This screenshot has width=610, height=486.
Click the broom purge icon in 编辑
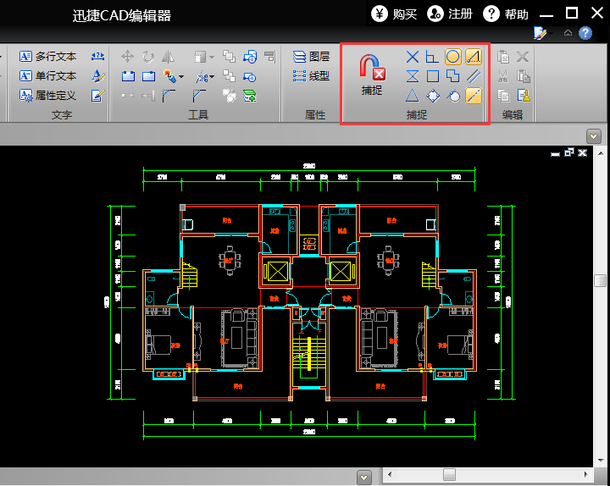click(523, 96)
